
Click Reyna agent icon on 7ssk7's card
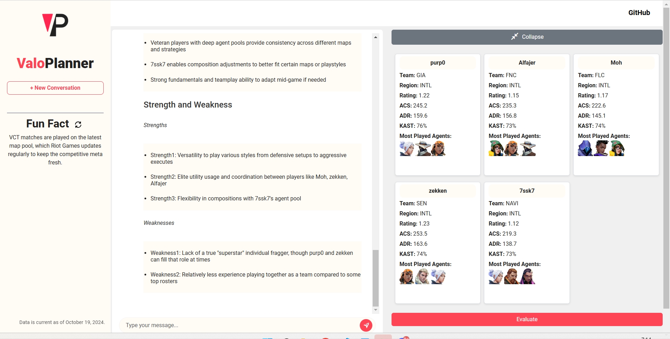pyautogui.click(x=528, y=277)
